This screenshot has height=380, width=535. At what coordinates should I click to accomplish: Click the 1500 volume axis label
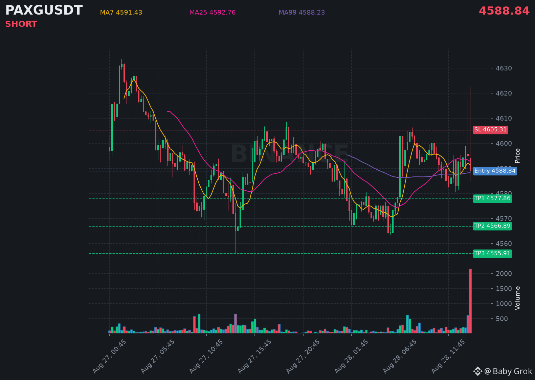504,289
